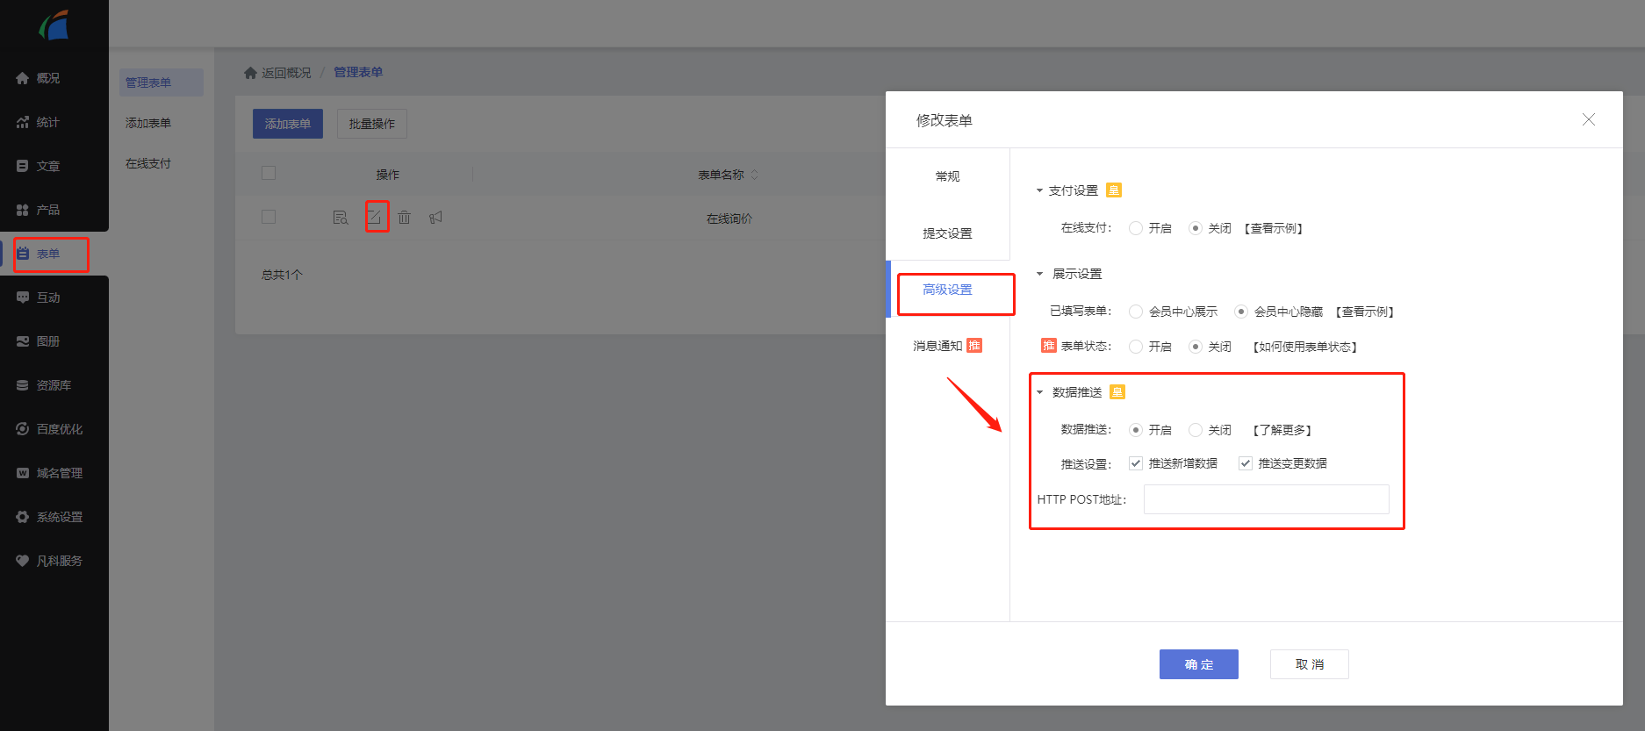The image size is (1645, 731).
Task: Edit icon for 在线询价 form
Action: click(375, 217)
